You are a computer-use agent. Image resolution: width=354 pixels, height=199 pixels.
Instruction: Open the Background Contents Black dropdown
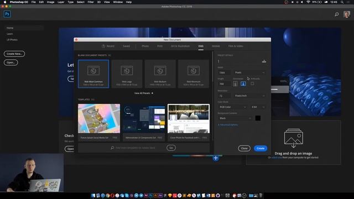(235, 118)
